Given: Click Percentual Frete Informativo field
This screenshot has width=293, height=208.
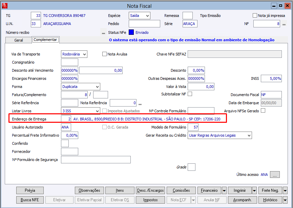Looking at the screenshot, I should (69, 135).
